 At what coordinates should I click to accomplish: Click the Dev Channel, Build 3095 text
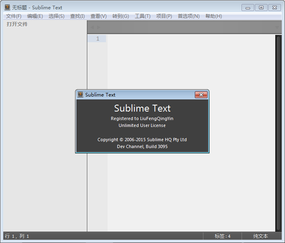pos(142,146)
